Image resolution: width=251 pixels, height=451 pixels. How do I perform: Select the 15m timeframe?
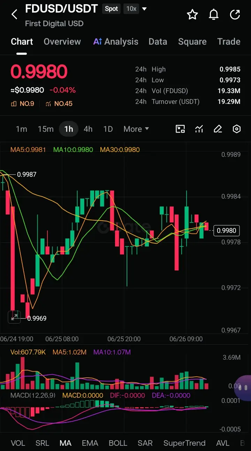click(x=46, y=129)
